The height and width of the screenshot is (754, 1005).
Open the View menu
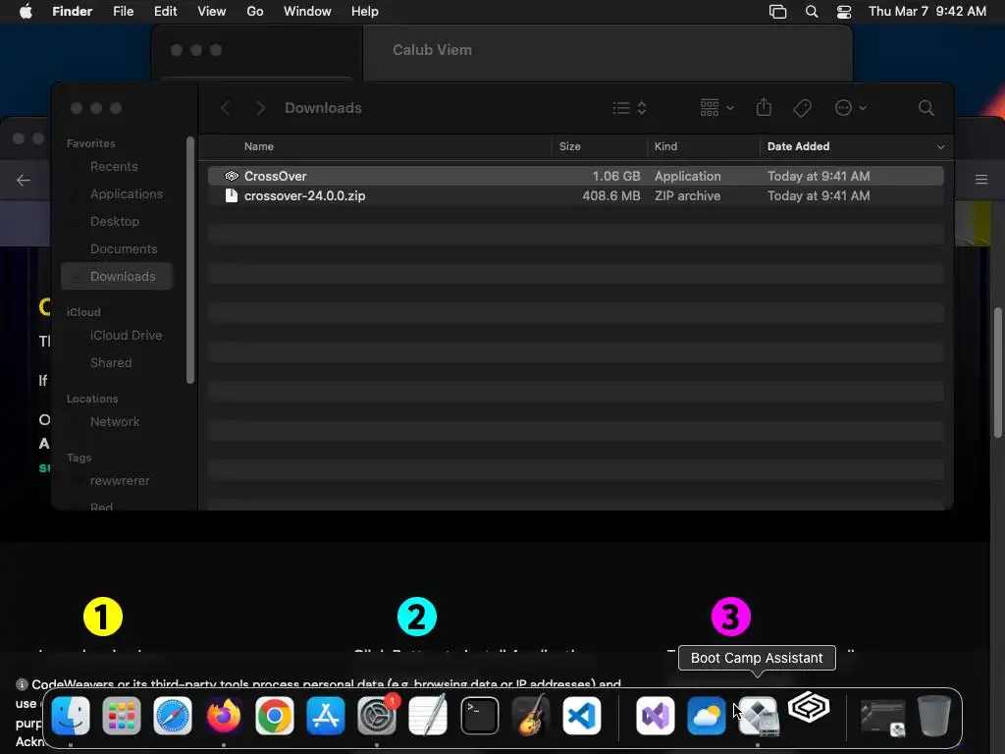(212, 12)
